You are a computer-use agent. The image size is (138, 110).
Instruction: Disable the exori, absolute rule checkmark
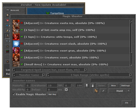coord(22,57)
